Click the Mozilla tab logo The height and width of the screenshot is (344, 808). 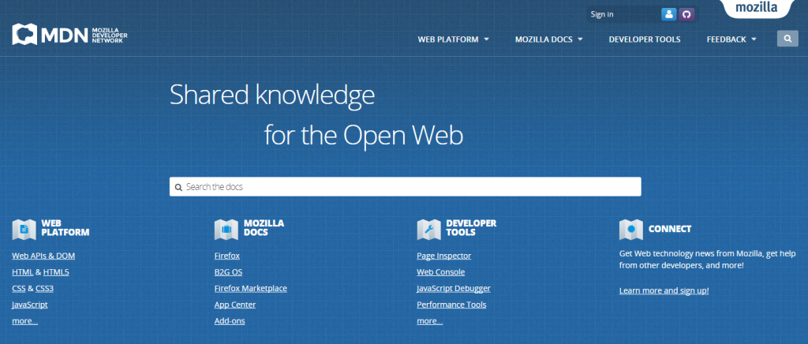click(756, 8)
